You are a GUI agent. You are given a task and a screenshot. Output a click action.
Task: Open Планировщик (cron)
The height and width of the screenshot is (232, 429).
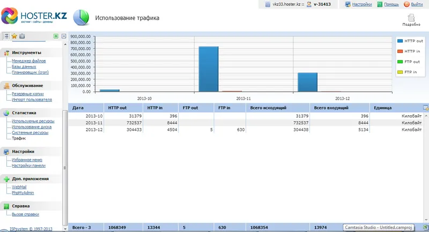[30, 72]
